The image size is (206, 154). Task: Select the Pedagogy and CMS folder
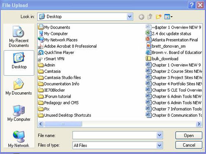(58, 103)
